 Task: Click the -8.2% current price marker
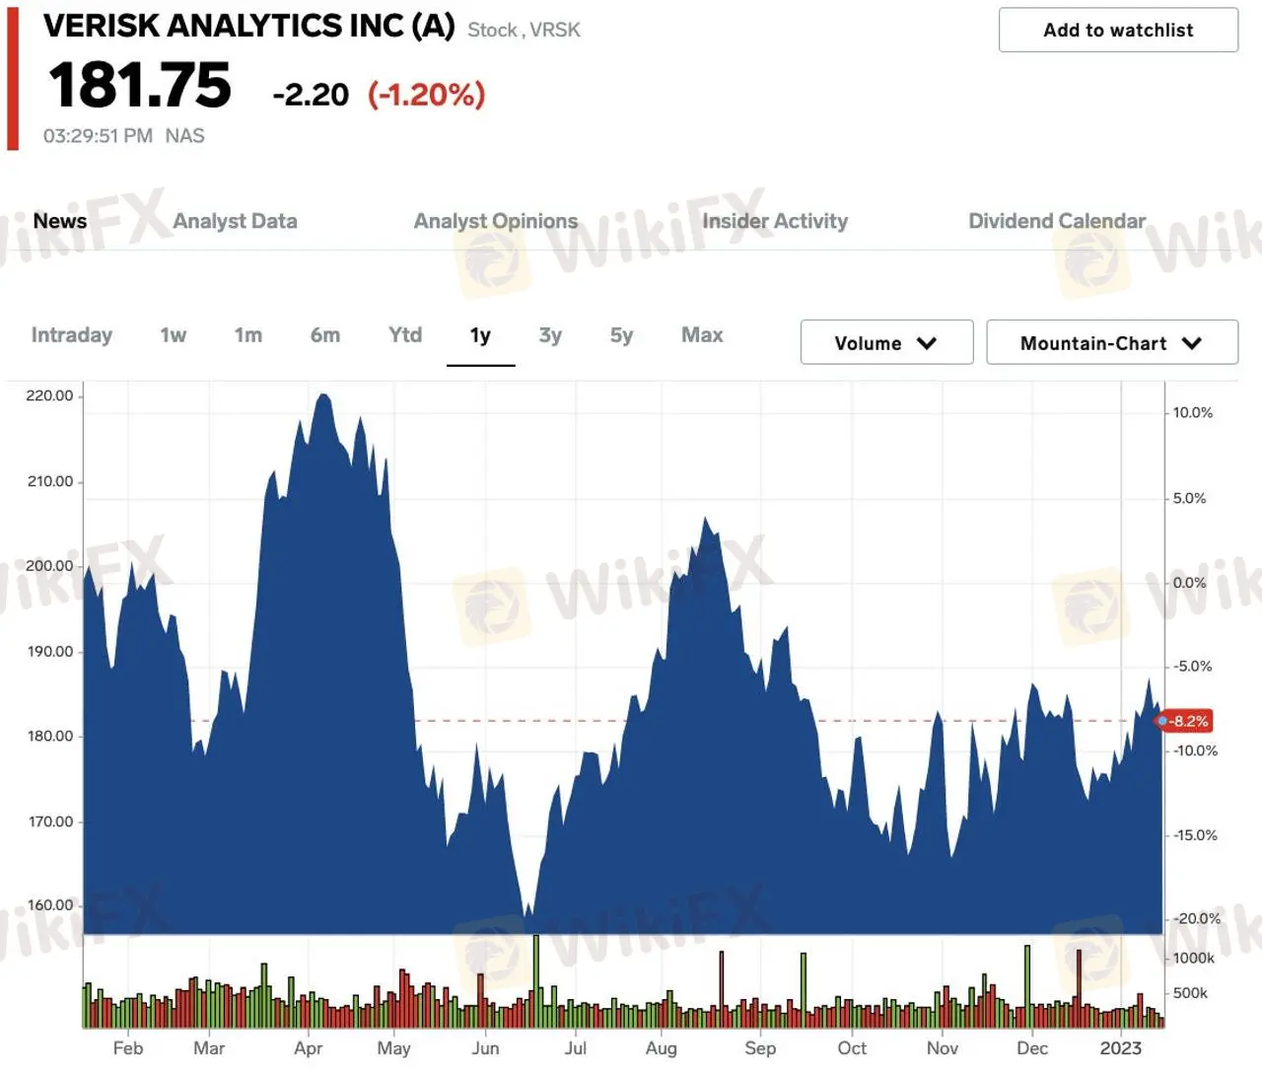(x=1184, y=721)
